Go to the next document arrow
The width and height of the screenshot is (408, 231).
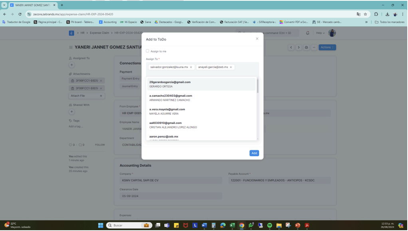[299, 47]
